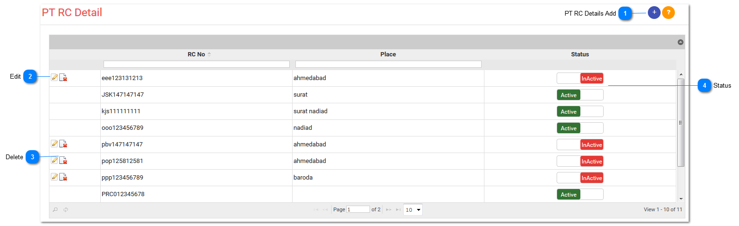Click the blue plus Add button
739x226 pixels.
tap(654, 13)
